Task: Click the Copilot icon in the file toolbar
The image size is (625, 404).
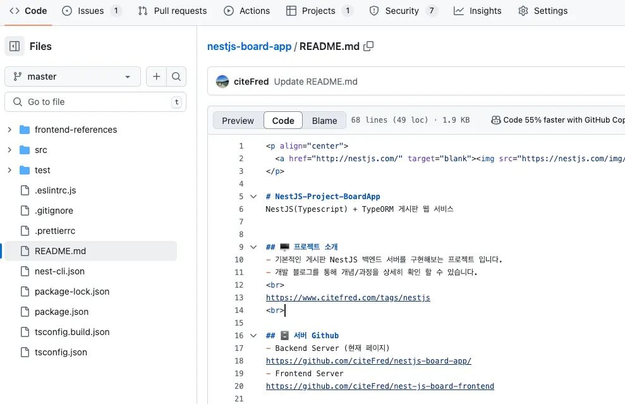Action: (495, 120)
